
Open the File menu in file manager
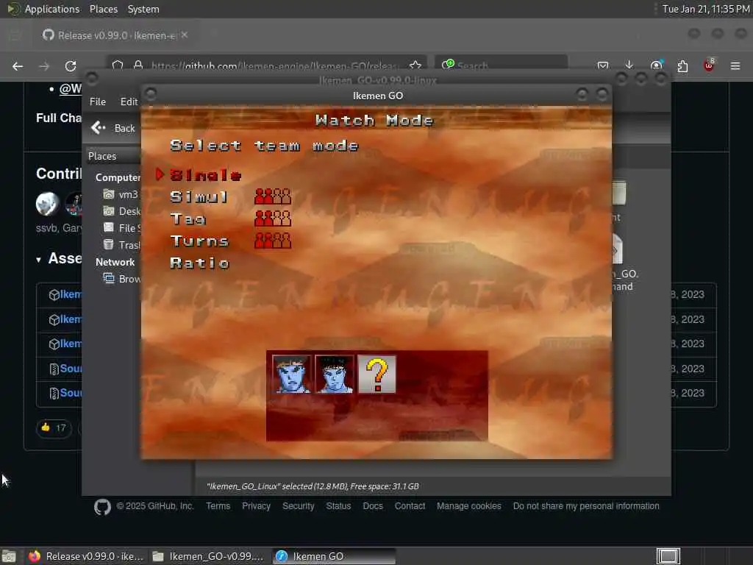click(x=98, y=102)
